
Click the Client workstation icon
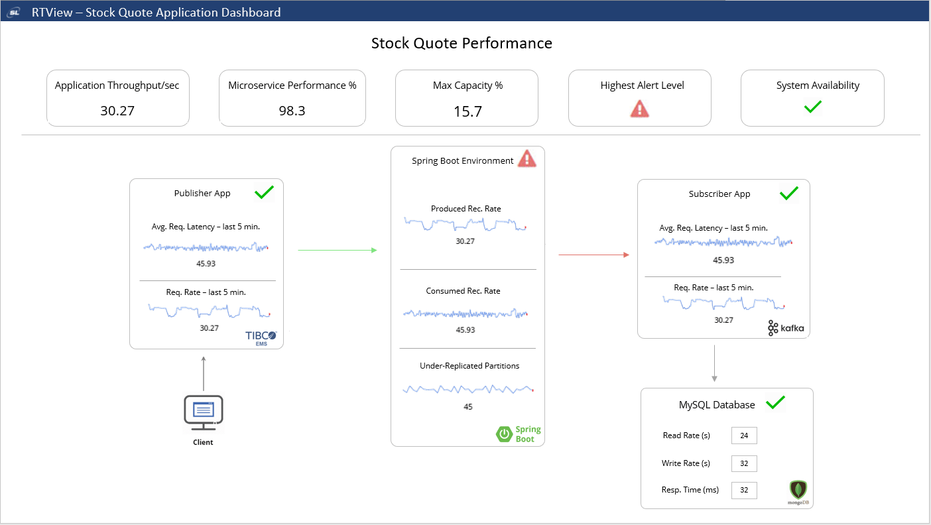coord(203,411)
